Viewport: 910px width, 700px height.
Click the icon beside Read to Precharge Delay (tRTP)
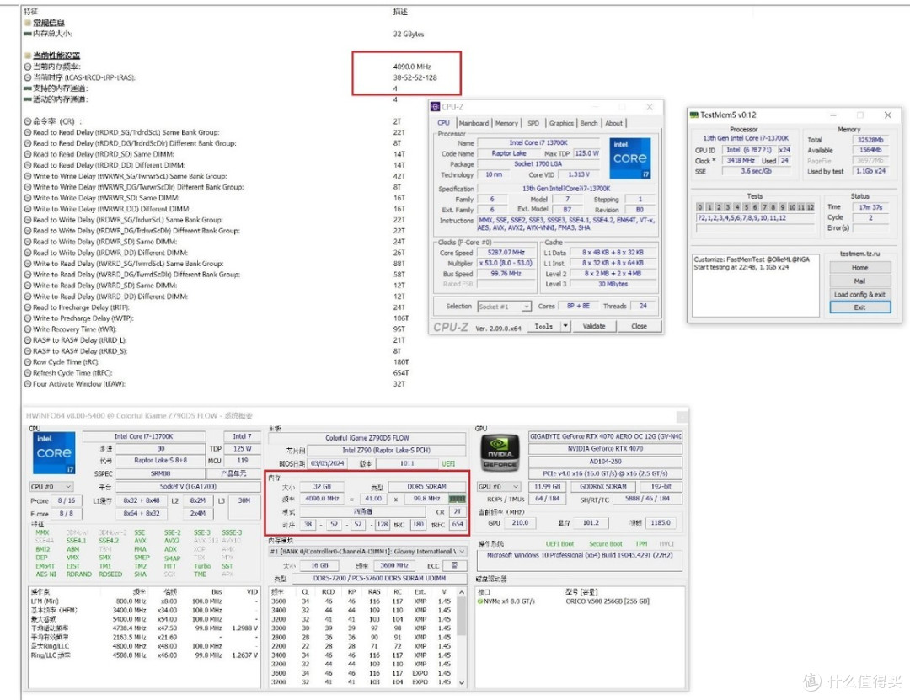pyautogui.click(x=27, y=307)
